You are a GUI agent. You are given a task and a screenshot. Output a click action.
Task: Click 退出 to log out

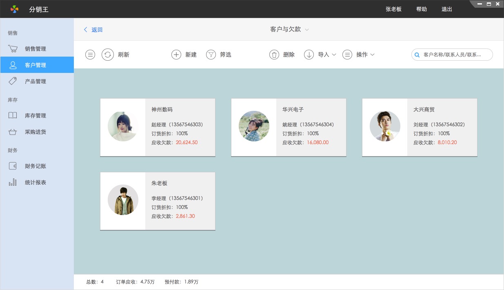pyautogui.click(x=447, y=9)
